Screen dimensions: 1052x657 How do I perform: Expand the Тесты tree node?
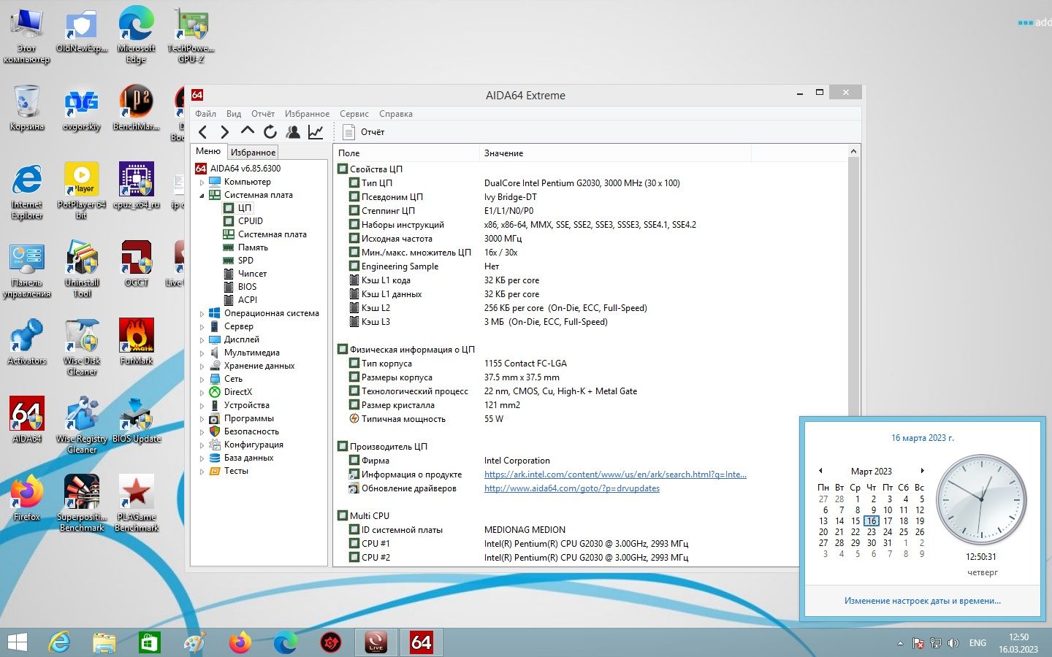pos(202,472)
